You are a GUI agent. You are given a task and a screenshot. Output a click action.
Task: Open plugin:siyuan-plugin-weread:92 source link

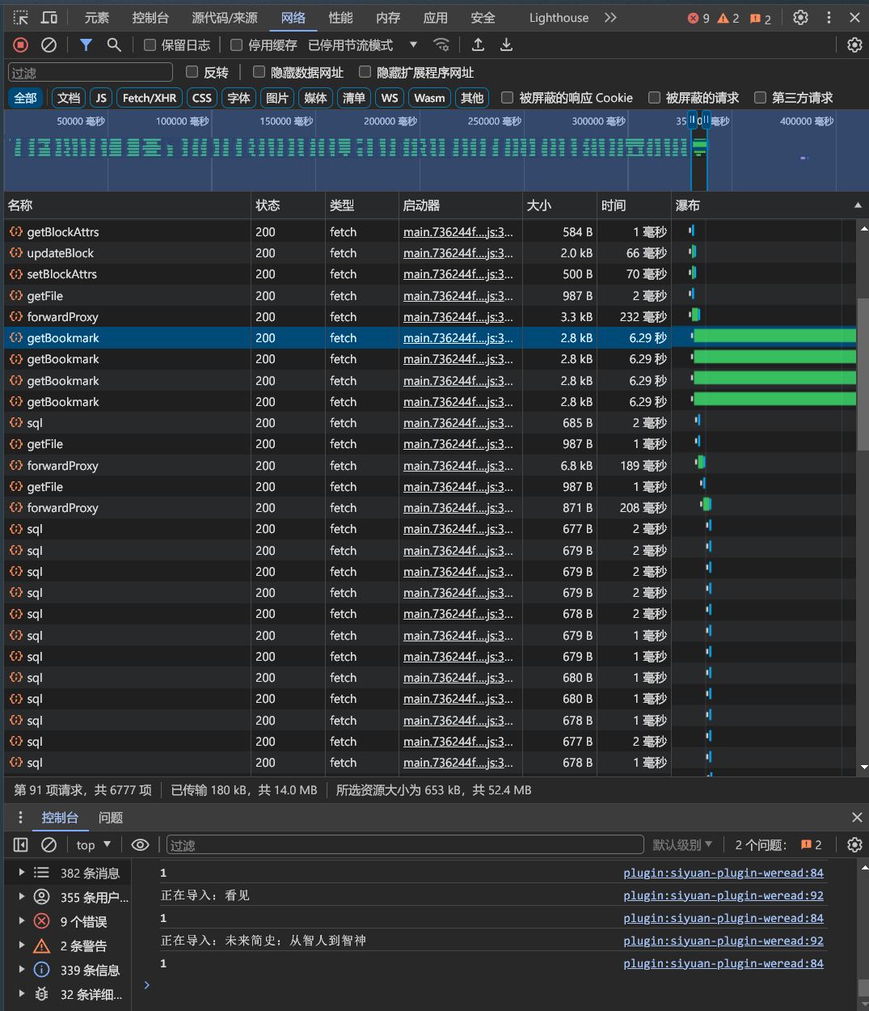coord(723,895)
